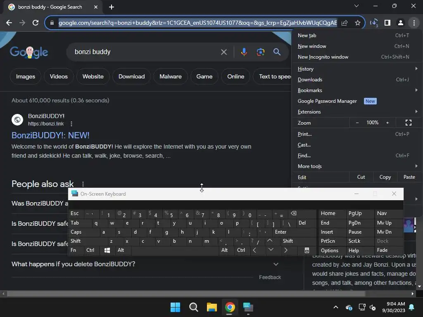Toggle the left Alt key on On-Screen Keyboard
This screenshot has height=317, width=423.
(x=123, y=251)
